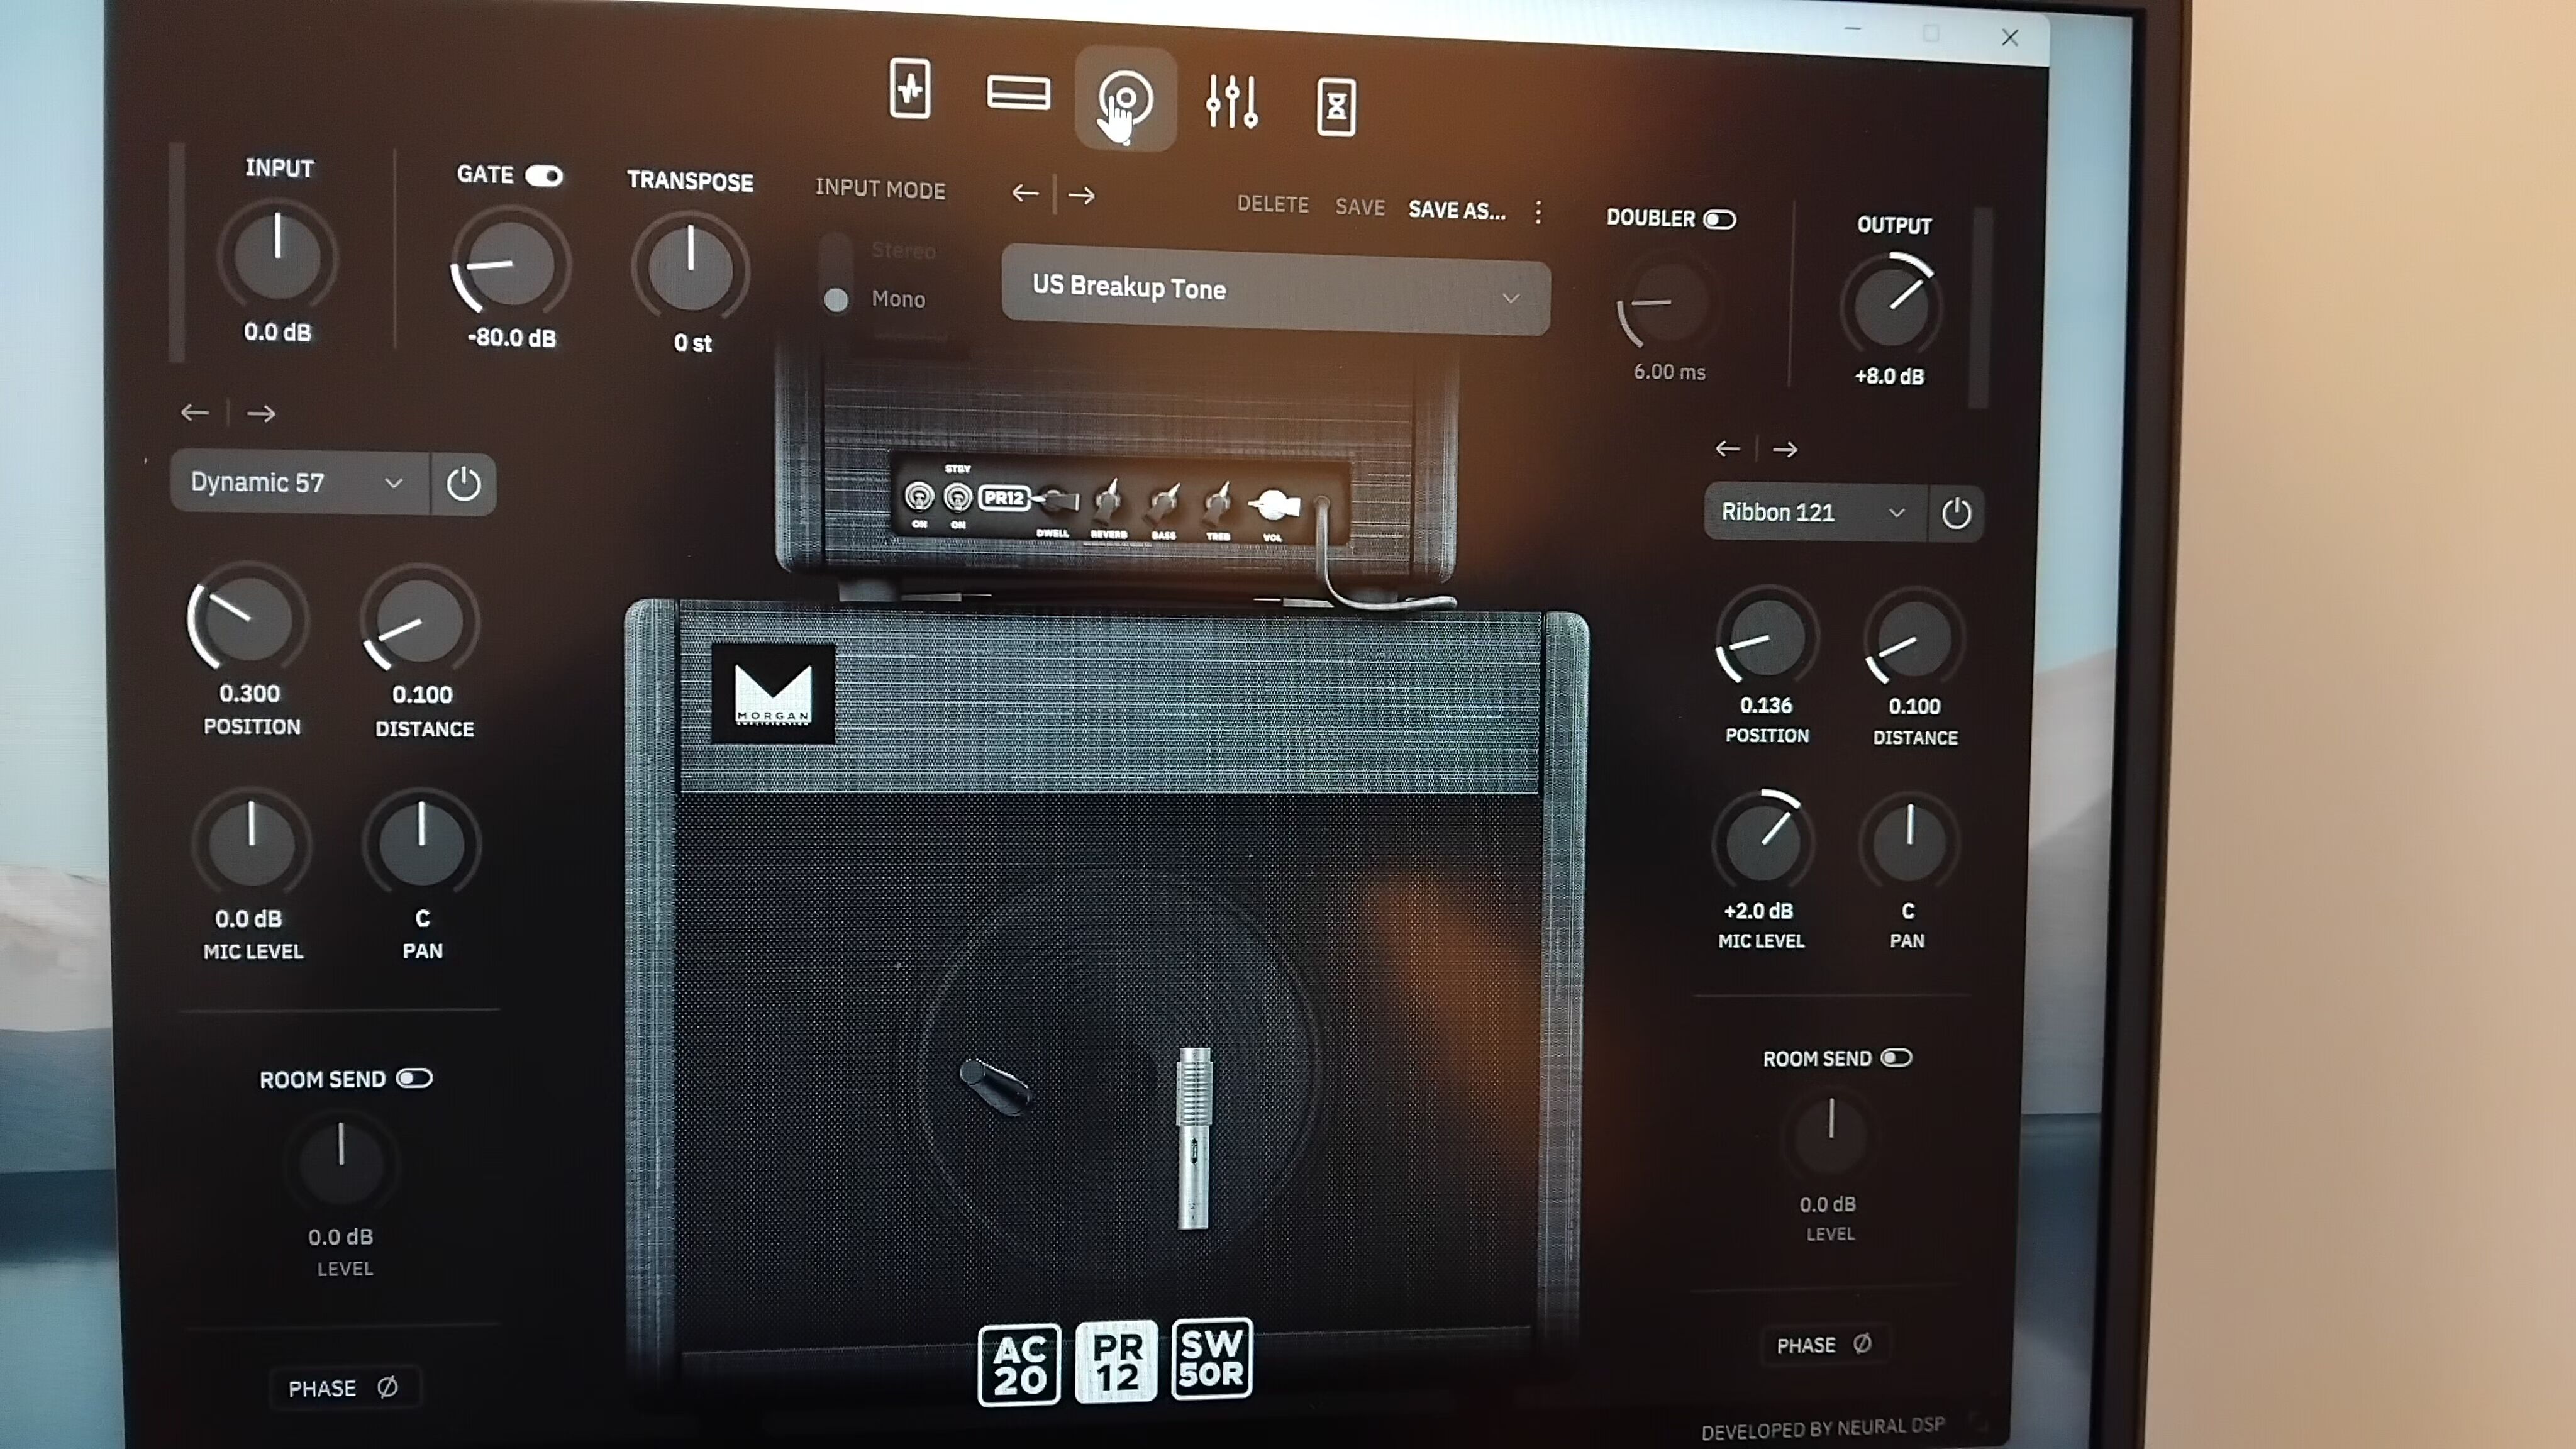
Task: Toggle power for Ribbon 121 microphone
Action: [1956, 514]
